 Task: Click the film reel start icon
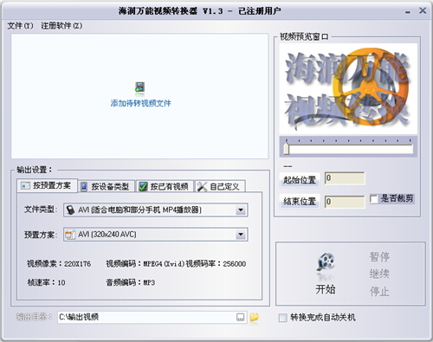326,262
